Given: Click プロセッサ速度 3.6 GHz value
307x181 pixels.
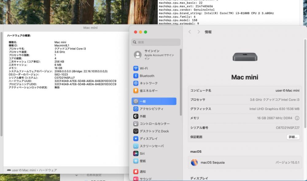Looking at the screenshot, I should 60,52.
